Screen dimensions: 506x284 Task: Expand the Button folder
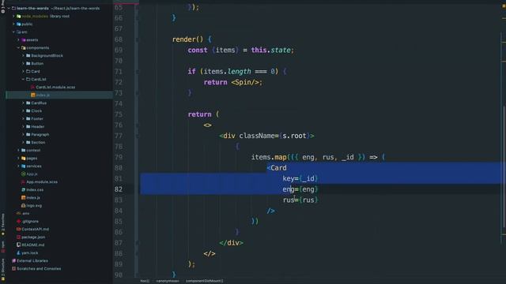(23, 63)
